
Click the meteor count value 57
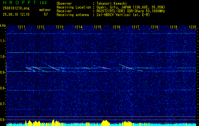tap(46, 14)
